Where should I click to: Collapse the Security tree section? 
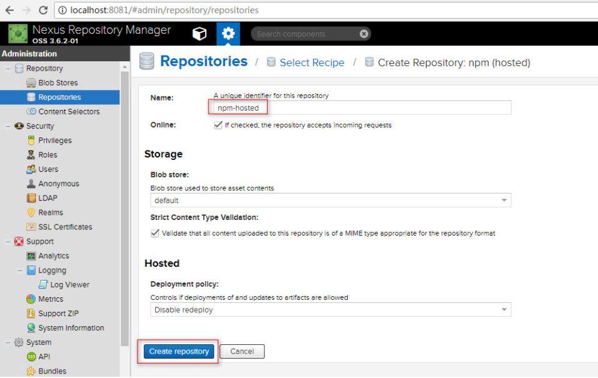coord(8,126)
